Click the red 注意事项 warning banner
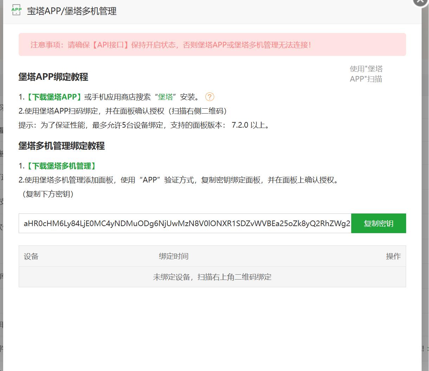429x371 pixels. pyautogui.click(x=212, y=45)
